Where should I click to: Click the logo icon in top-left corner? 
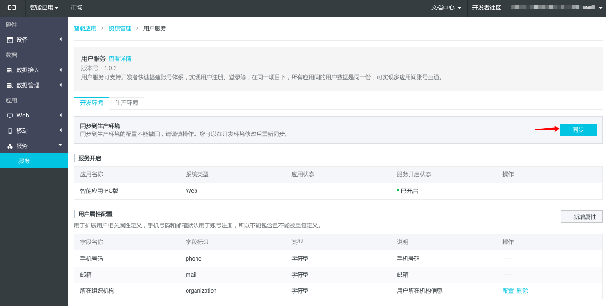11,8
